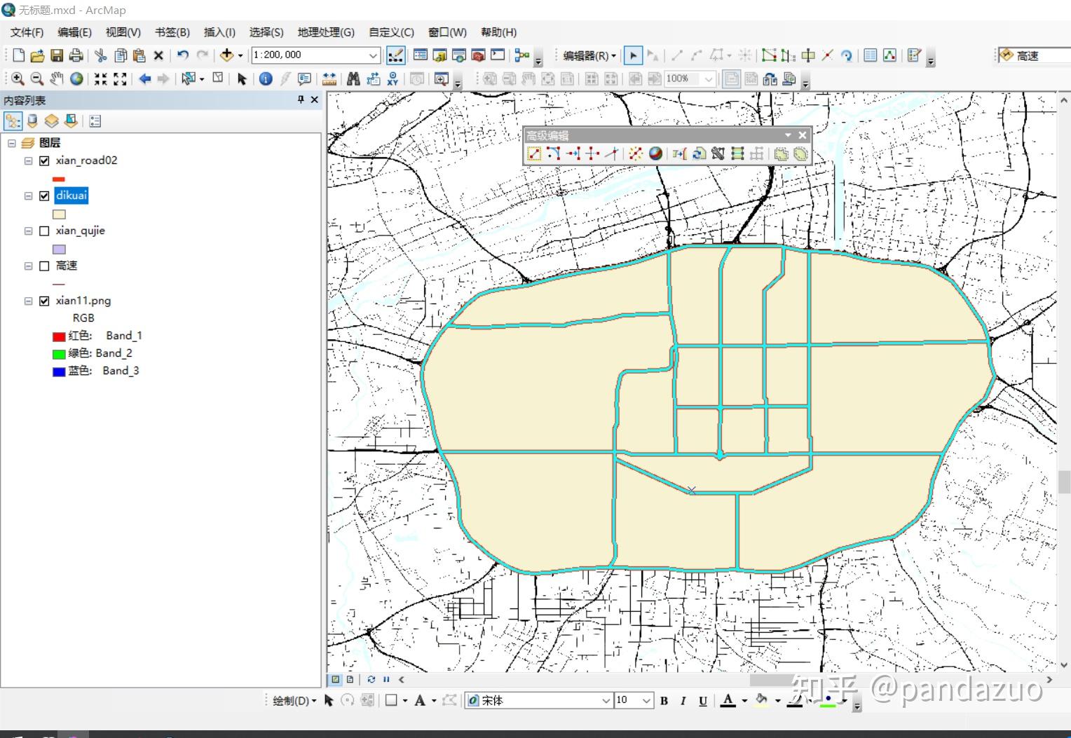
Task: Open the 自定义(C) menu
Action: [x=390, y=32]
